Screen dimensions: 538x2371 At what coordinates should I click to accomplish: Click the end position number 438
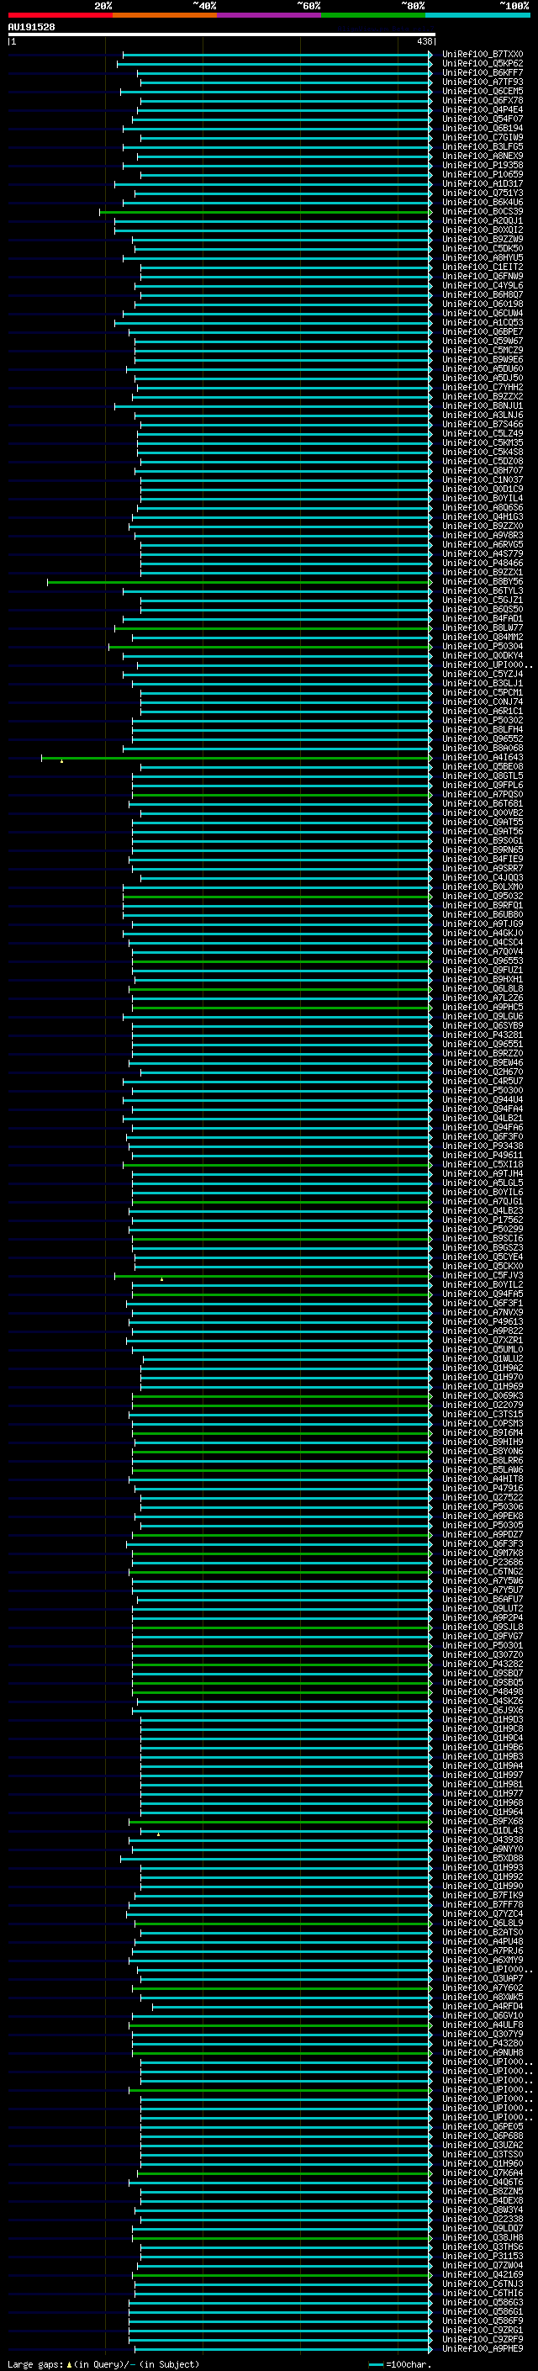click(424, 41)
